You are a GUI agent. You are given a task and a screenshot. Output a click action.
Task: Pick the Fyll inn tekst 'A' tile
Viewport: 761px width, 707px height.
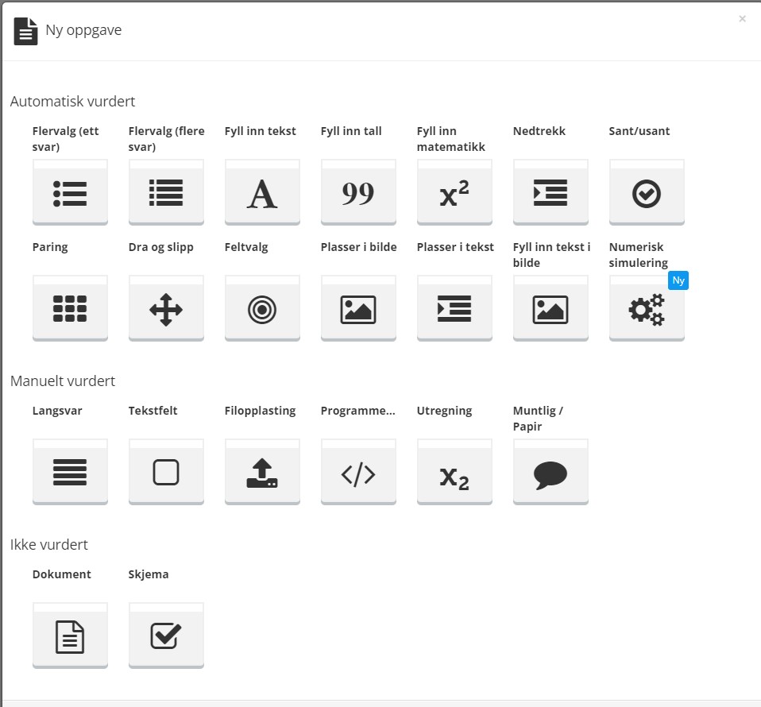262,192
